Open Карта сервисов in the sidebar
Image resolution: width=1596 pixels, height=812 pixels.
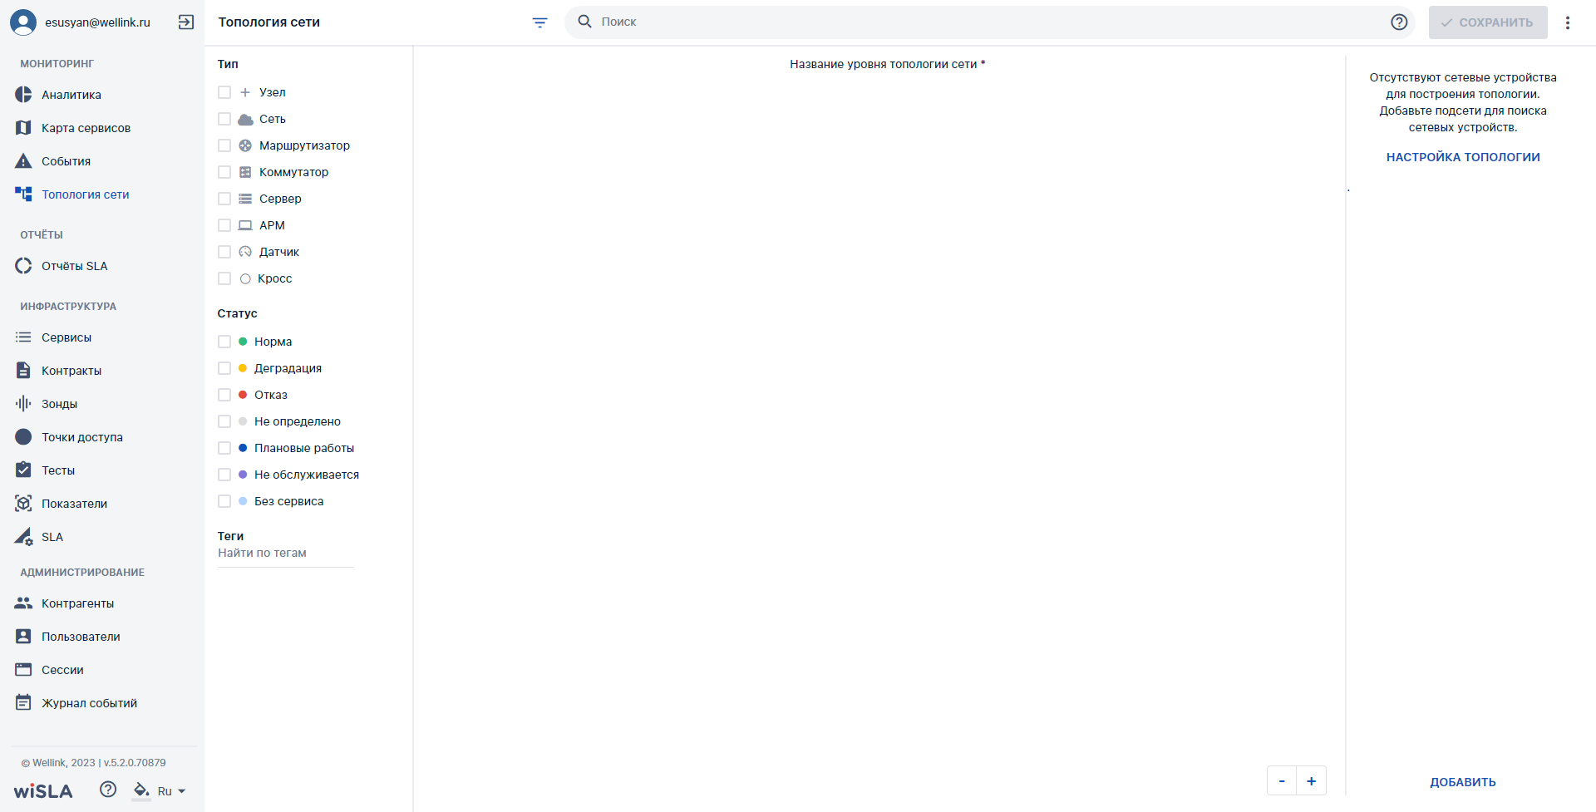click(x=86, y=128)
